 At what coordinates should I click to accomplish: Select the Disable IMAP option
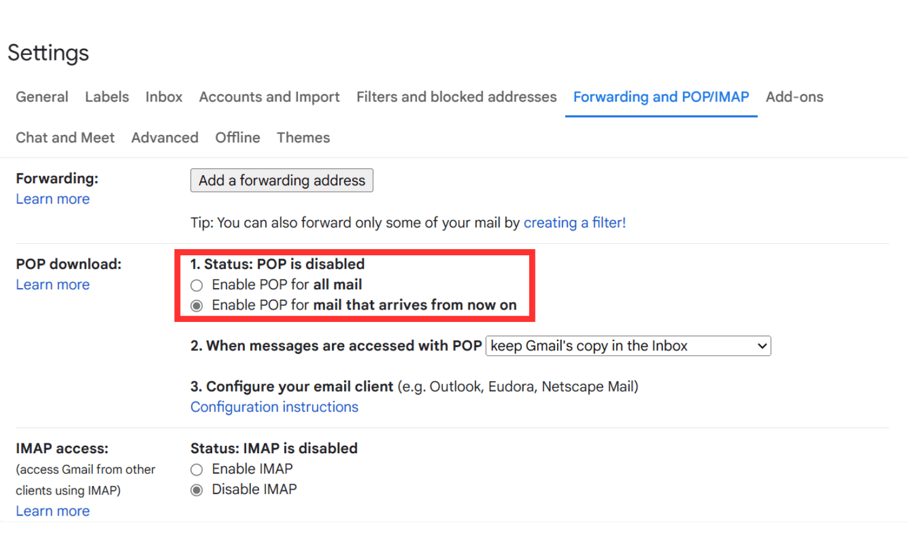click(x=196, y=490)
